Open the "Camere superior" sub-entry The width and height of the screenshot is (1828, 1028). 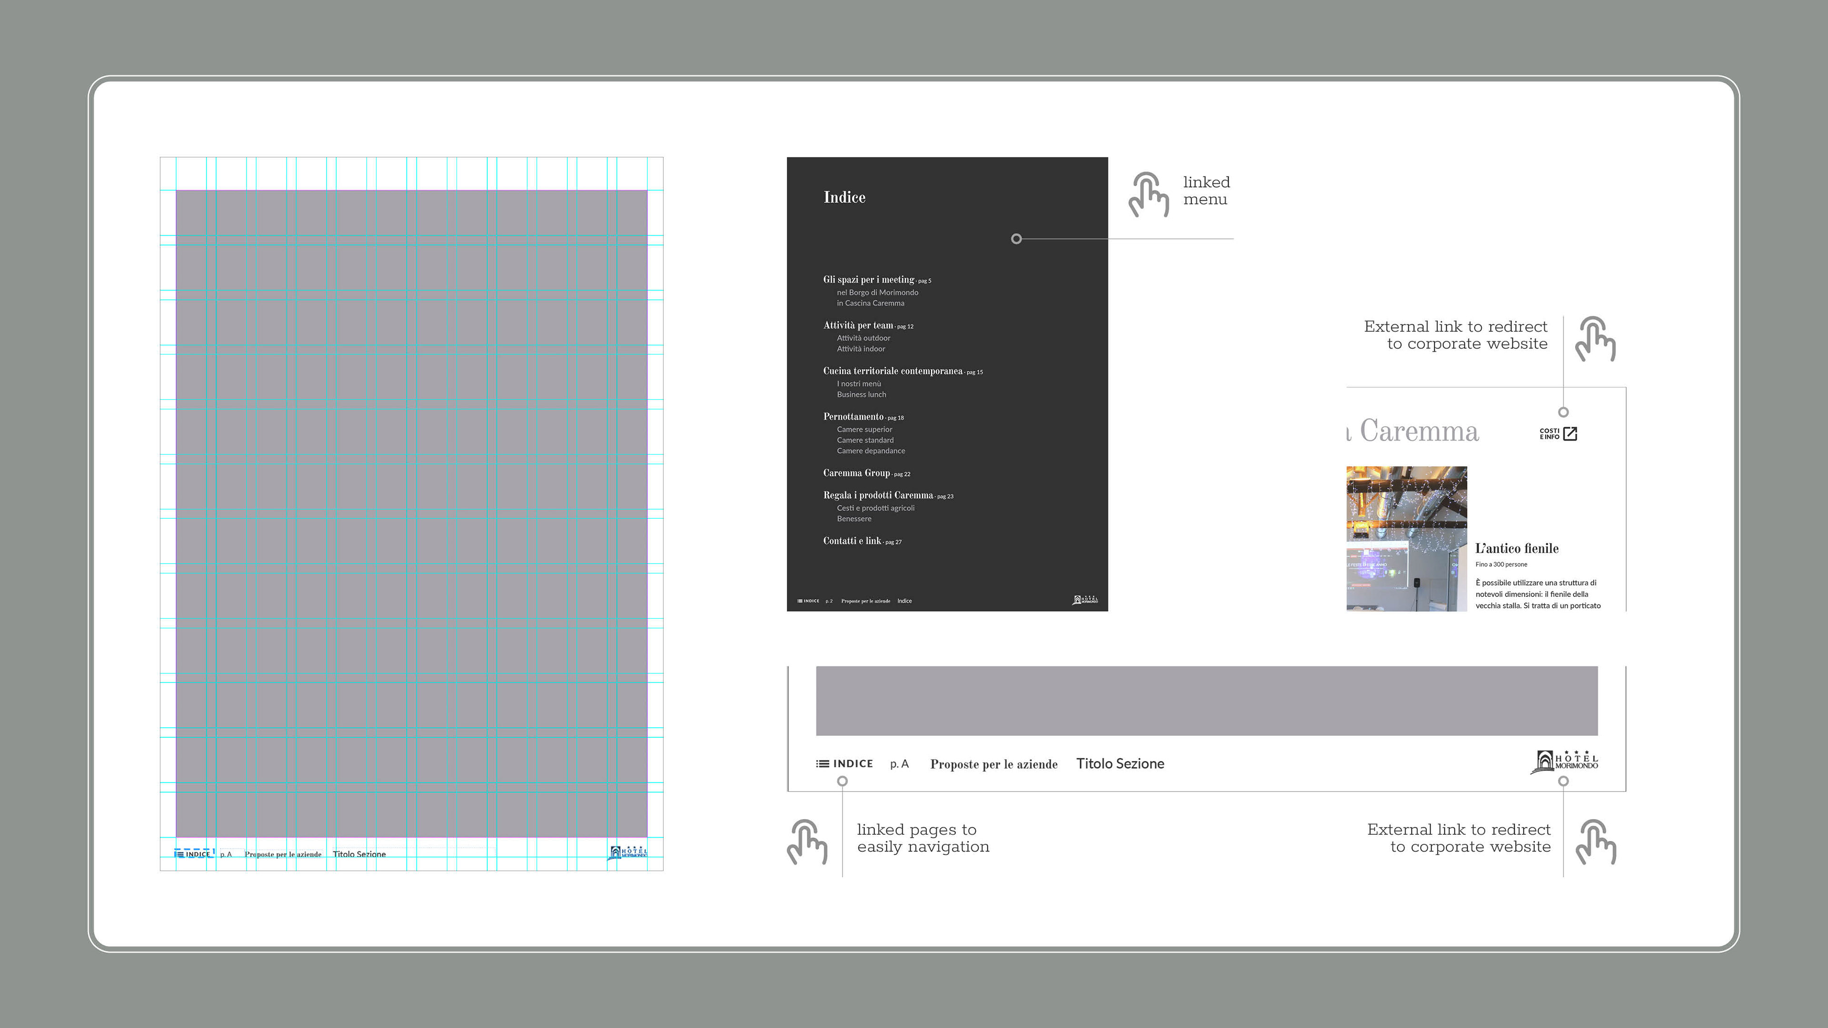coord(864,429)
